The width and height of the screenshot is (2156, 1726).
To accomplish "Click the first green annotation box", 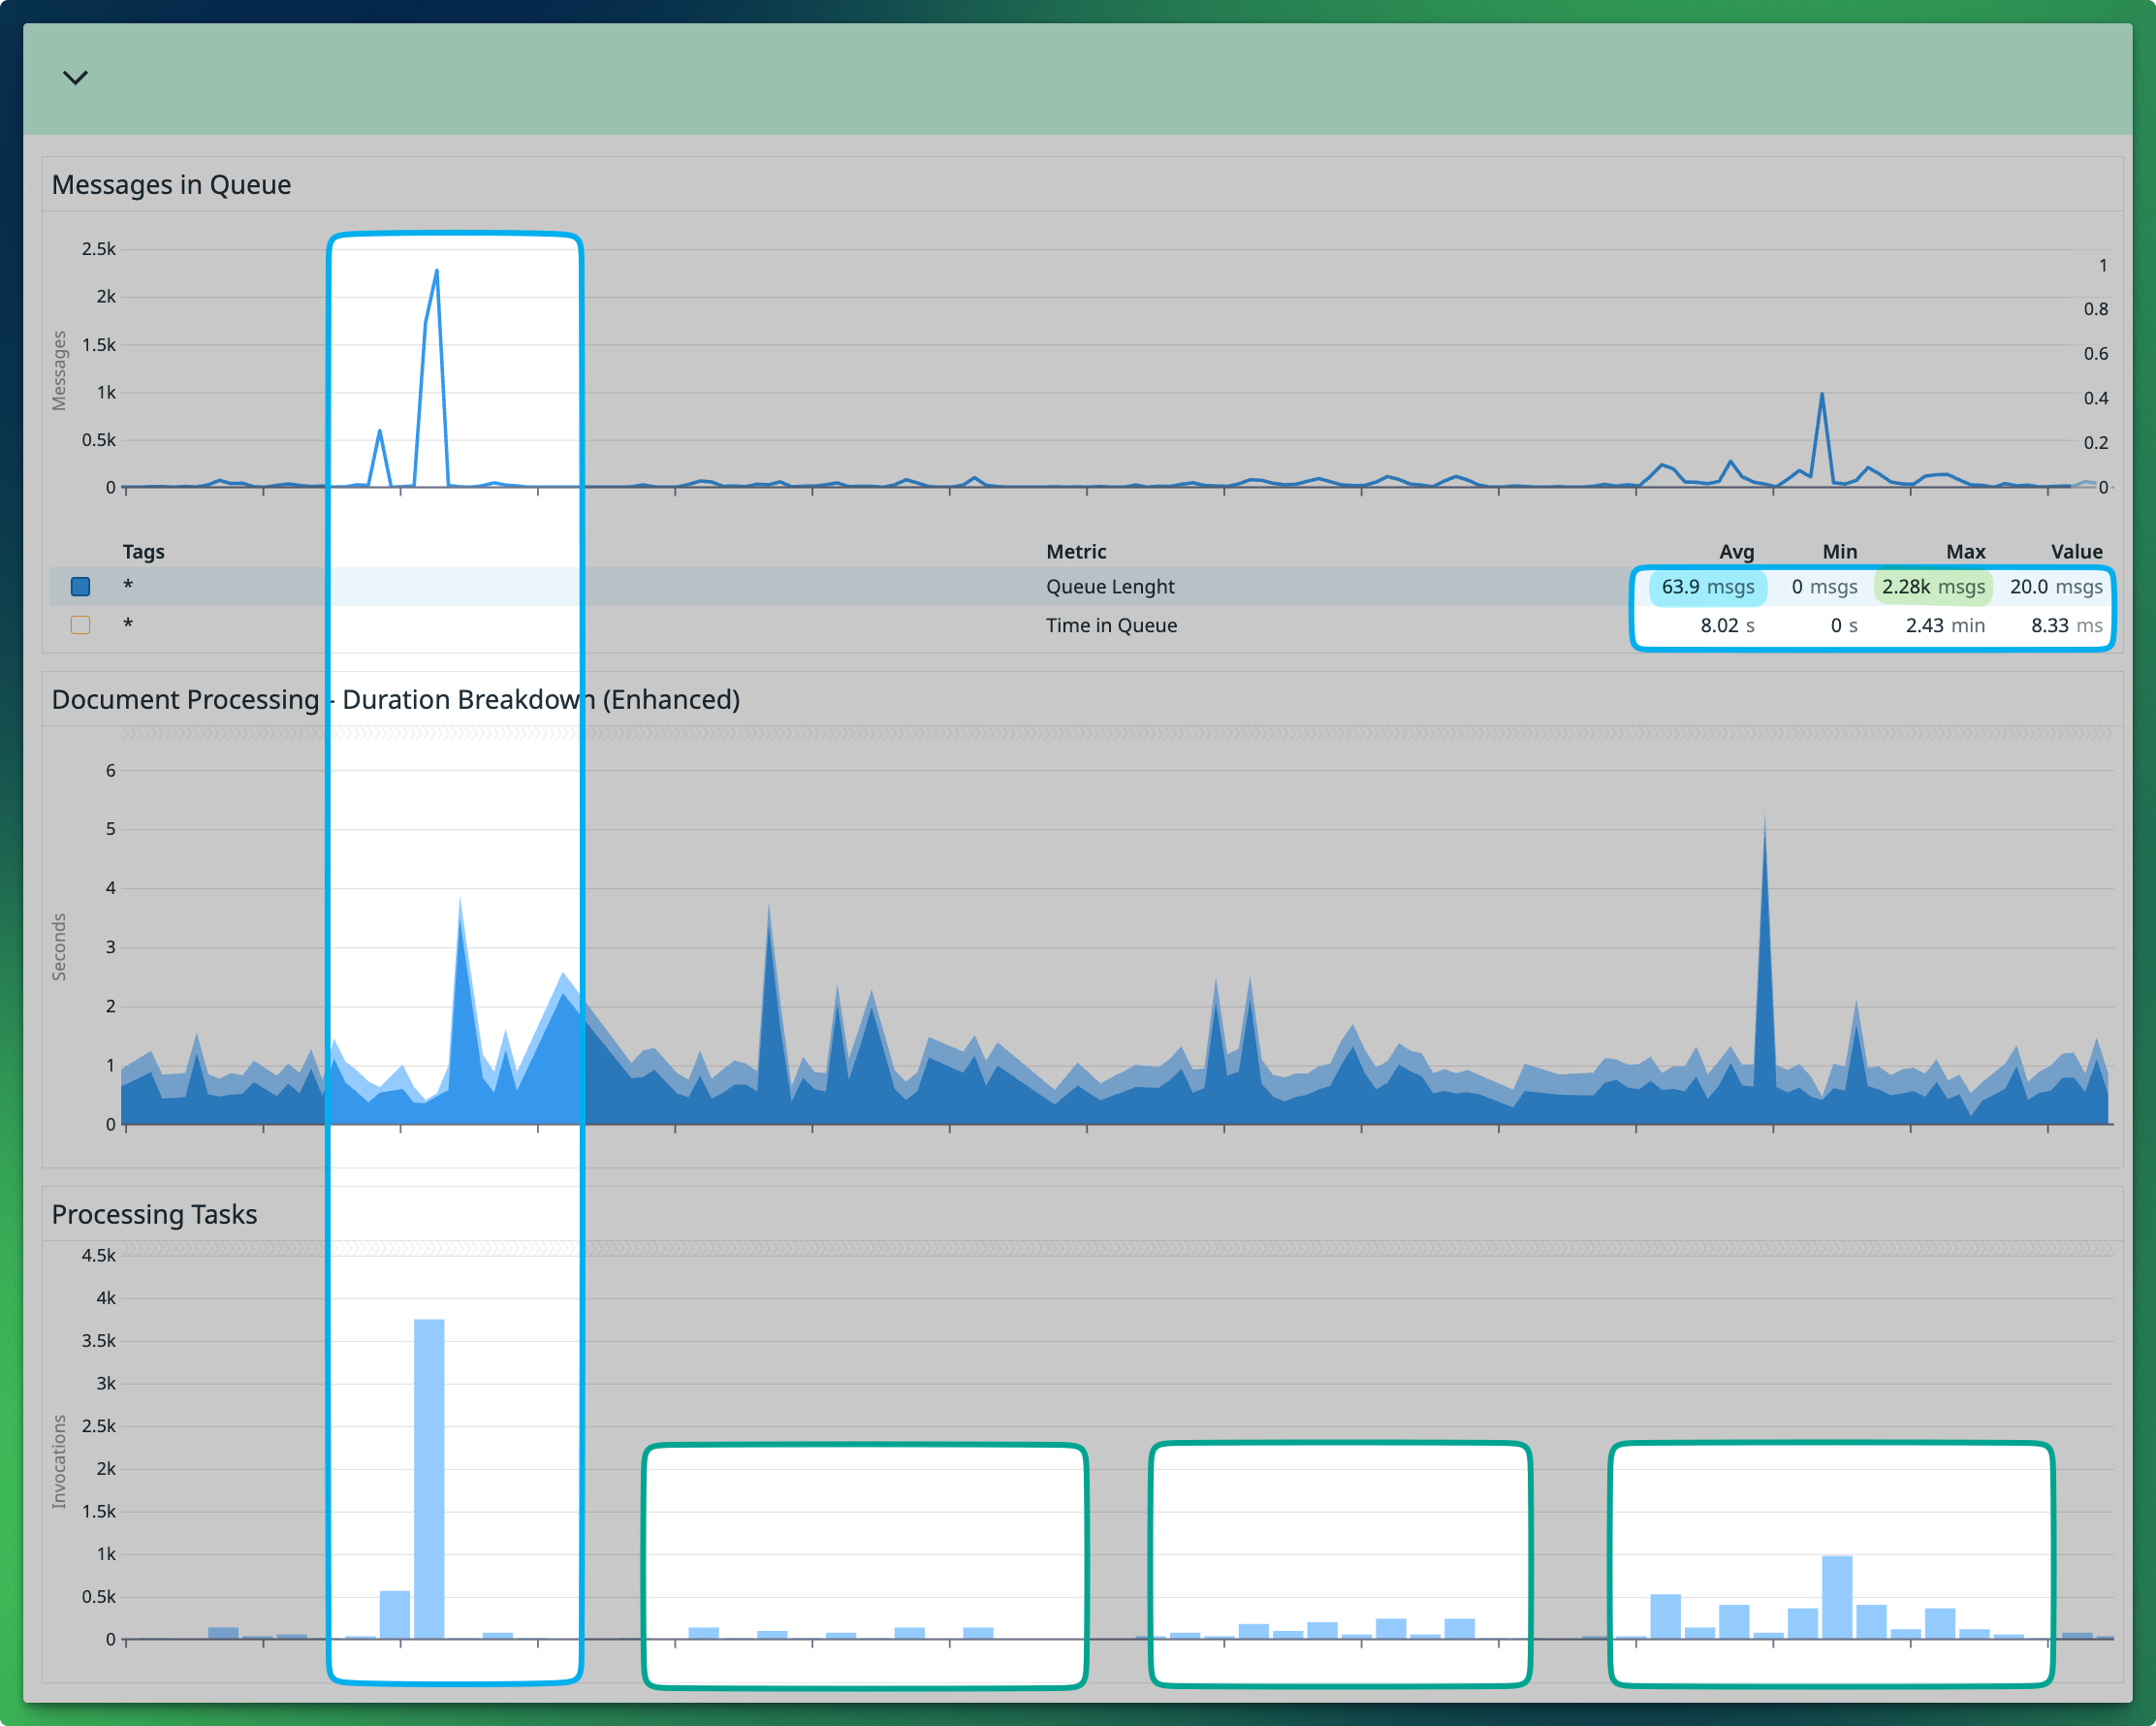I will tap(865, 1563).
